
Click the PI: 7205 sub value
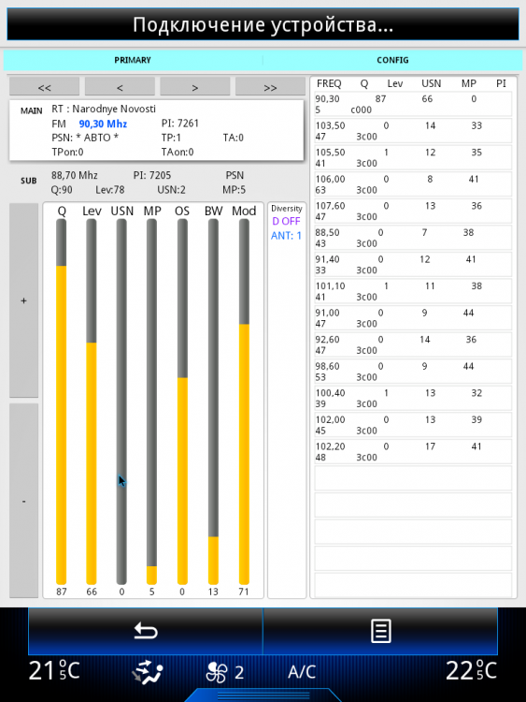[x=152, y=175]
